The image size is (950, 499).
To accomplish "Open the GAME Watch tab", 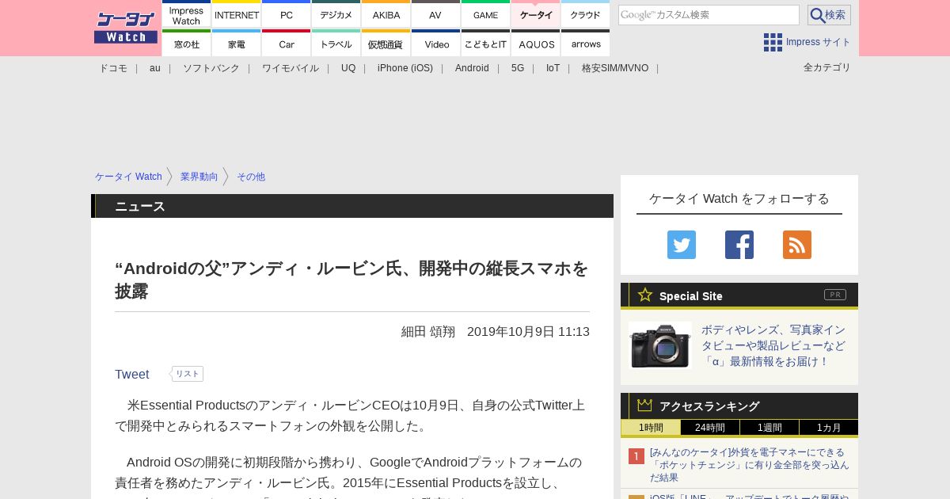I will point(486,14).
